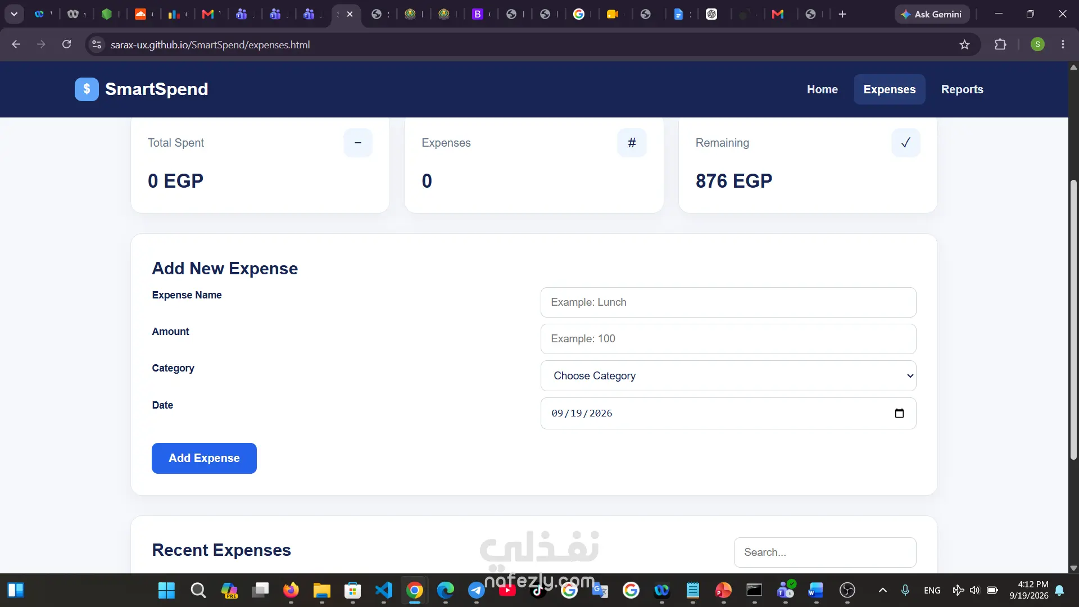Screen dimensions: 1079x607
Task: Open the Reports nav item
Action: point(962,89)
